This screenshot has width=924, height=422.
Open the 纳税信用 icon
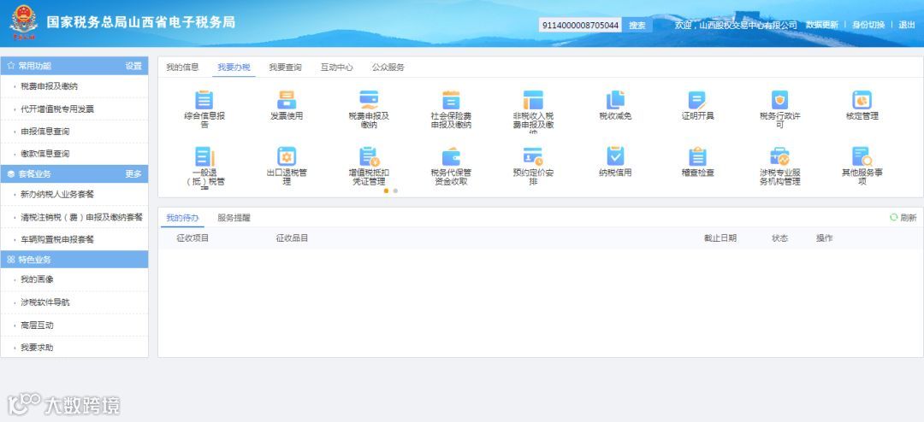tap(615, 156)
